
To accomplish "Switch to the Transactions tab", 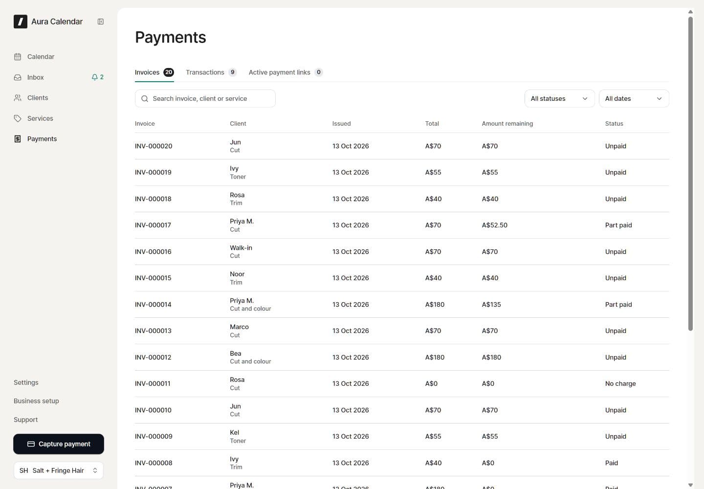I will click(211, 72).
